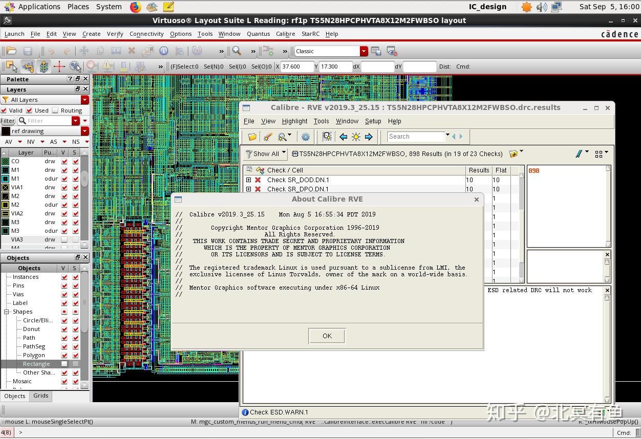Image resolution: width=641 pixels, height=439 pixels.
Task: Click the Filter button in Layers panel
Action: coord(8,121)
